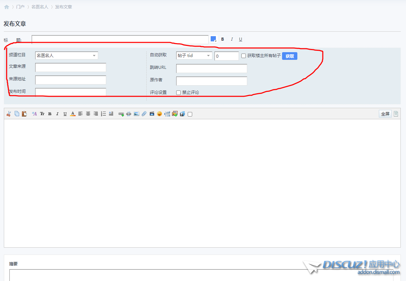
Task: Open the 频道栏目 dropdown showing 名医名人
Action: click(67, 56)
